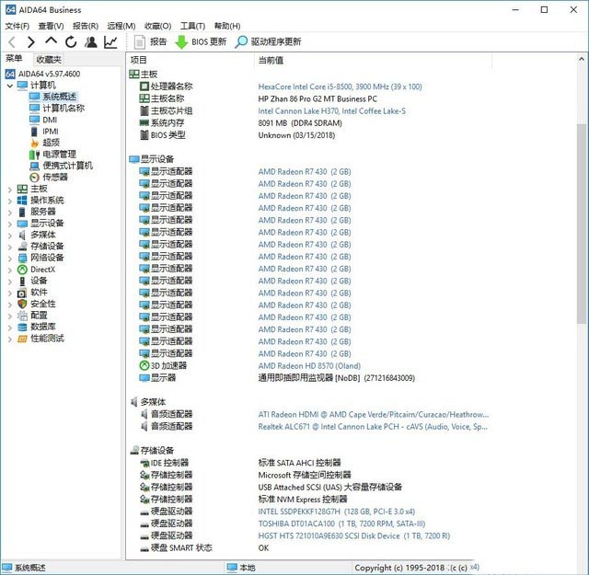
Task: Collapse the 计算机 tree node
Action: 10,86
